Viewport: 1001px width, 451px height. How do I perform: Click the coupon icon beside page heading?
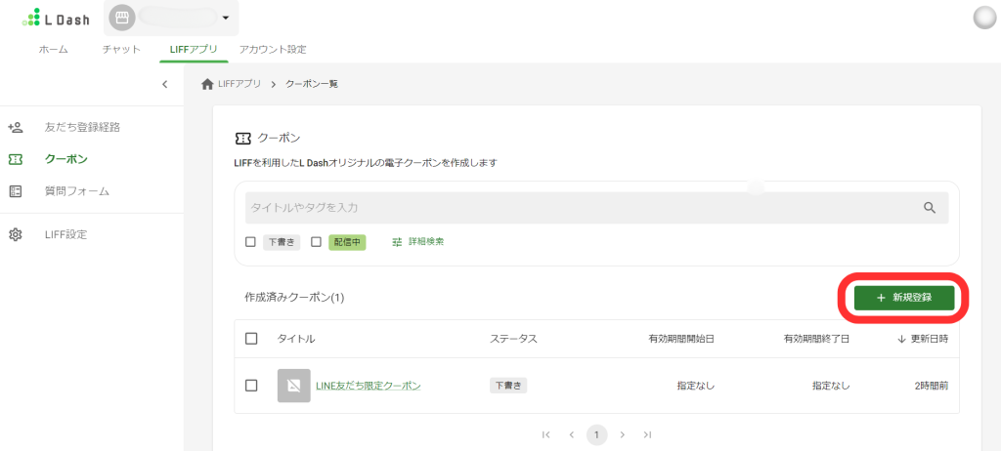click(x=242, y=138)
